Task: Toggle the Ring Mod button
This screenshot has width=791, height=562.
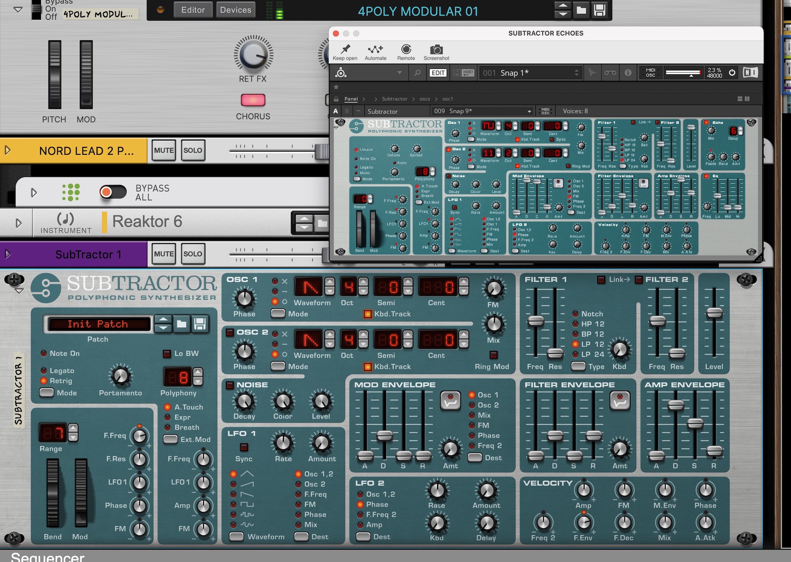Action: (494, 354)
